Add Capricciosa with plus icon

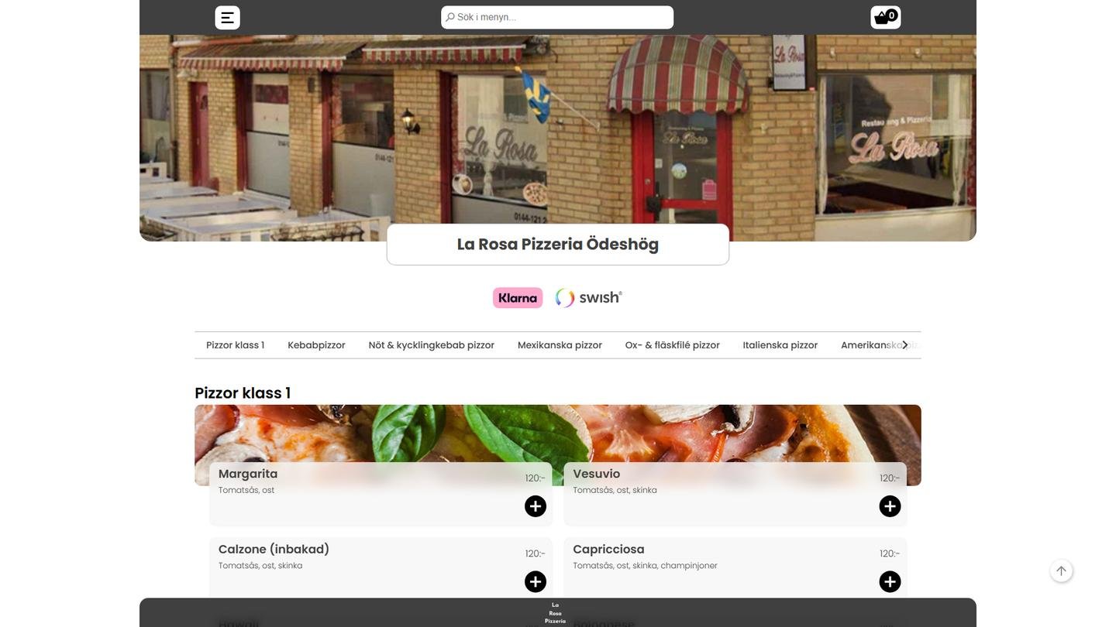(890, 581)
